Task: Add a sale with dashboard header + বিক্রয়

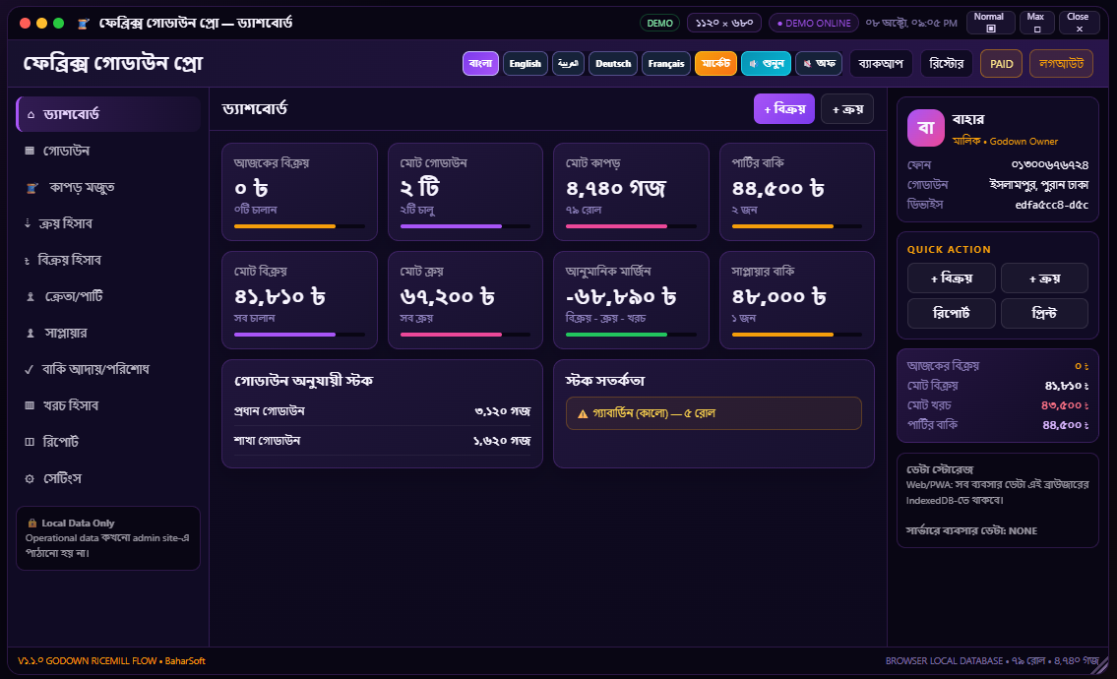Action: coord(783,109)
